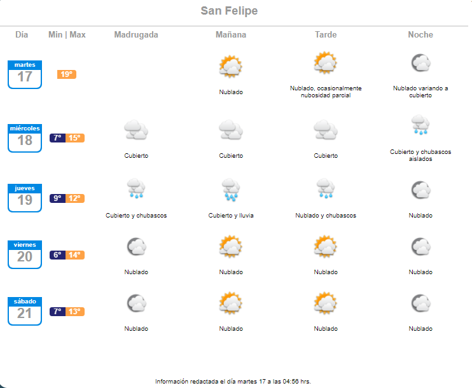Click Friday early-morning cloudy night icon
Viewport: 472px width, 388px height.
tap(136, 247)
